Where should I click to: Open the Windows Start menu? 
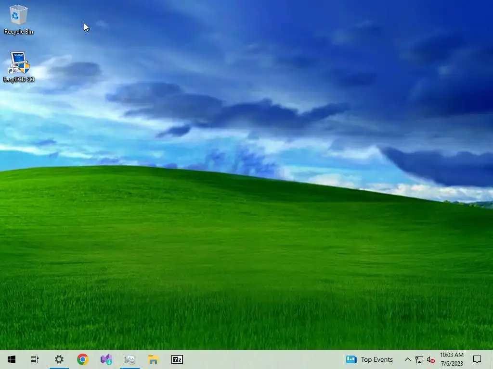(x=12, y=359)
